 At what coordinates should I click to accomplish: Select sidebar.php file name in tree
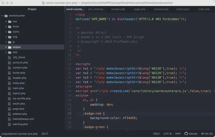[x=20, y=114]
